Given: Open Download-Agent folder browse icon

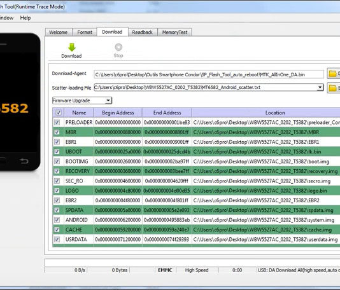Looking at the screenshot, I should (332, 74).
